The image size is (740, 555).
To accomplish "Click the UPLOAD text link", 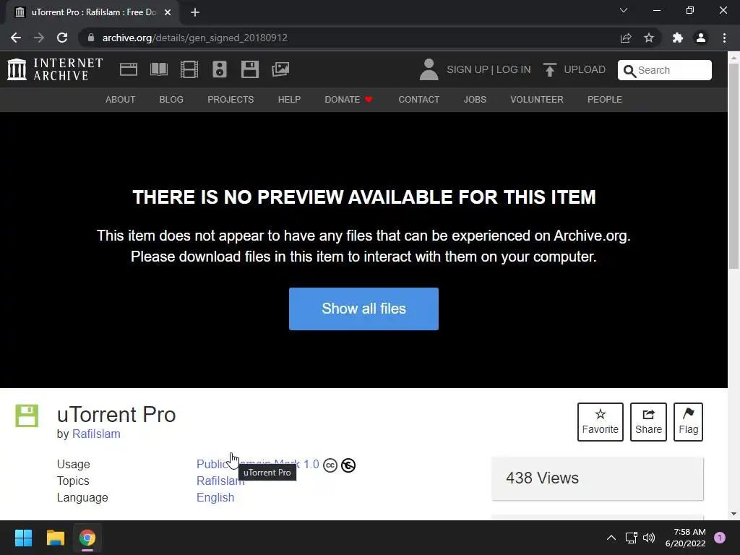I will [x=585, y=70].
